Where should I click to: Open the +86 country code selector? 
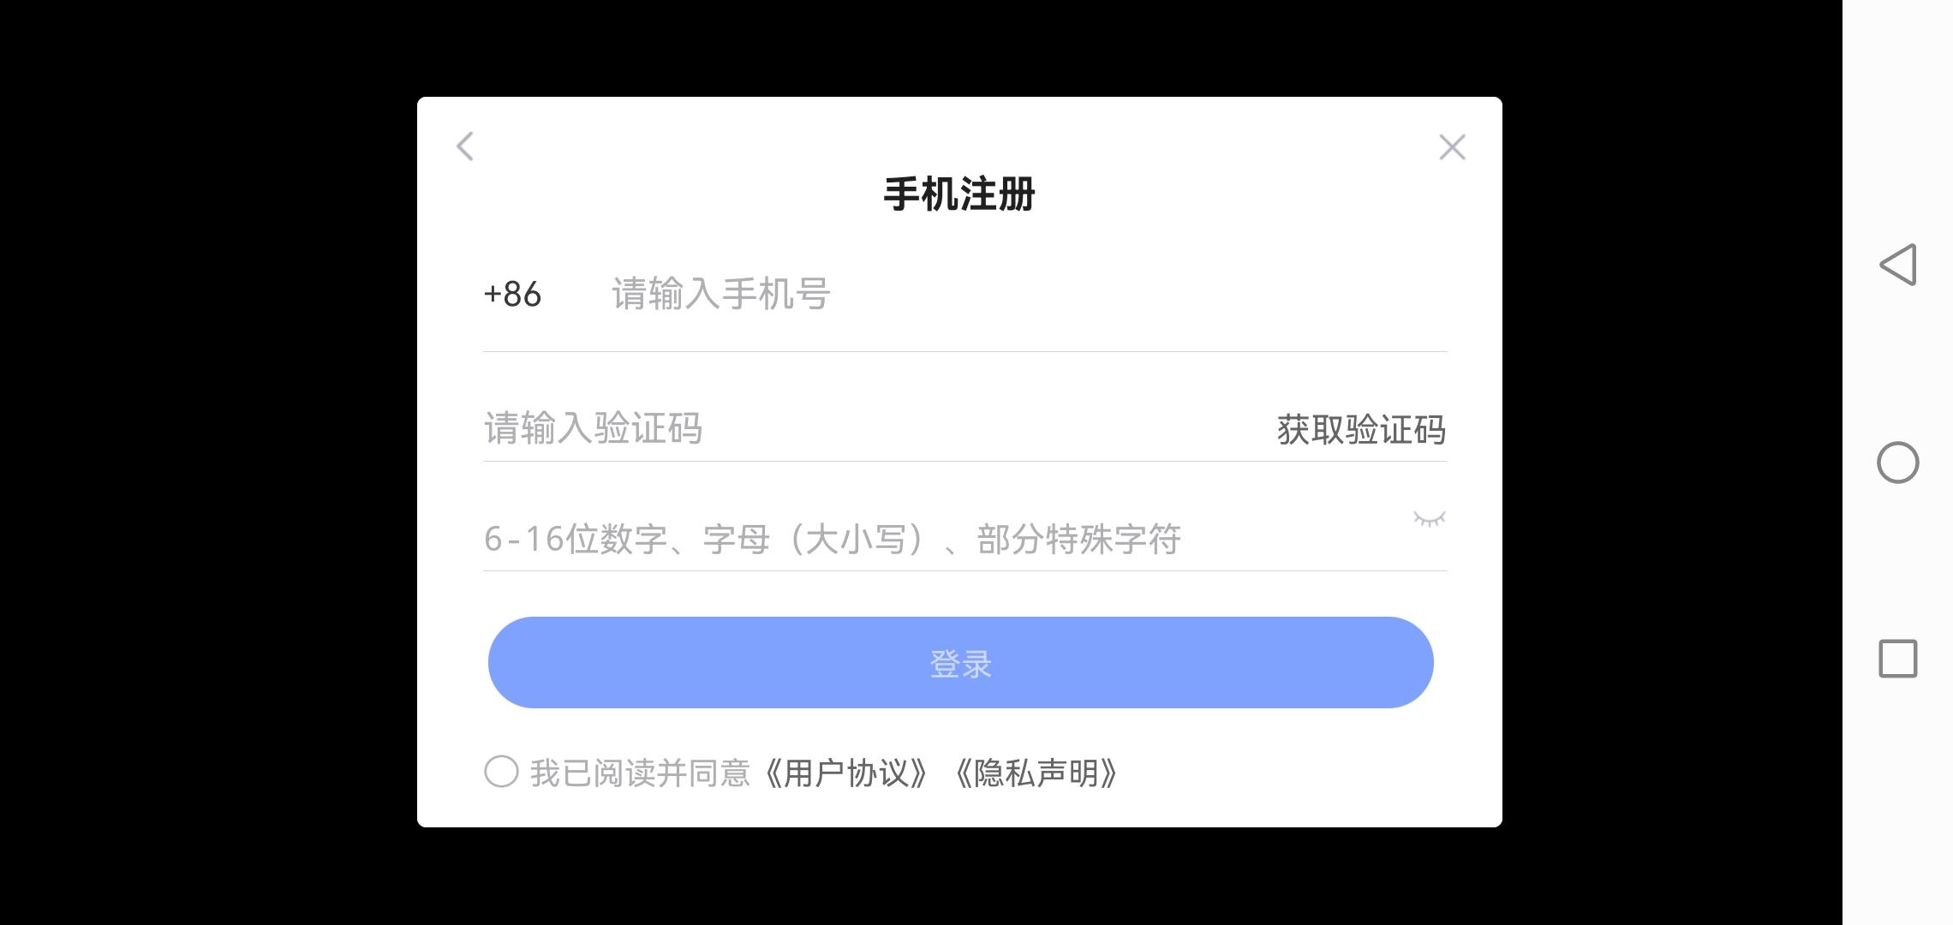pos(512,295)
